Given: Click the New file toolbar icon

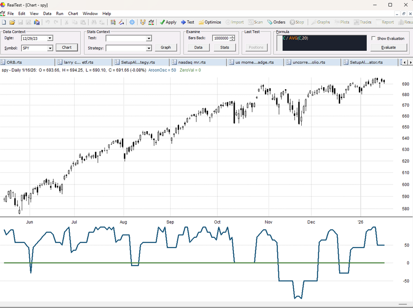Looking at the screenshot, I should pyautogui.click(x=4, y=23).
